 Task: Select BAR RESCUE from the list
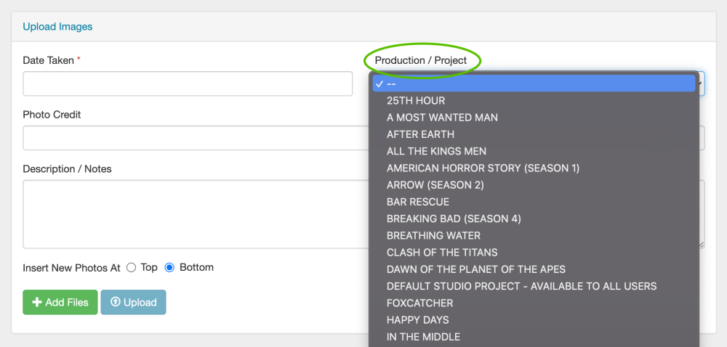click(534, 202)
